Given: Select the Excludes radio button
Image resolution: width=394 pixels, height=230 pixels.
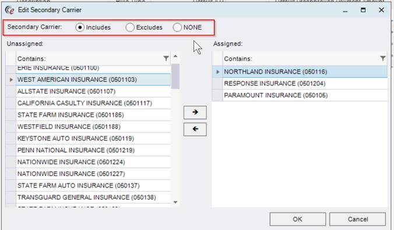Looking at the screenshot, I should click(x=130, y=27).
